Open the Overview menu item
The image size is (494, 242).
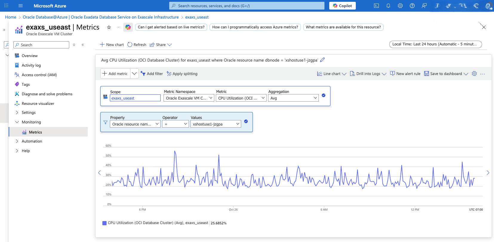pos(30,56)
